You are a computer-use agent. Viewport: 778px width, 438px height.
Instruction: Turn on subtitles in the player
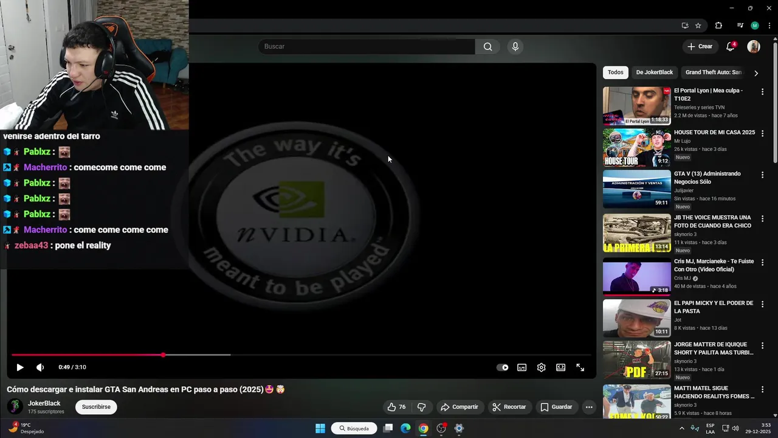point(522,367)
